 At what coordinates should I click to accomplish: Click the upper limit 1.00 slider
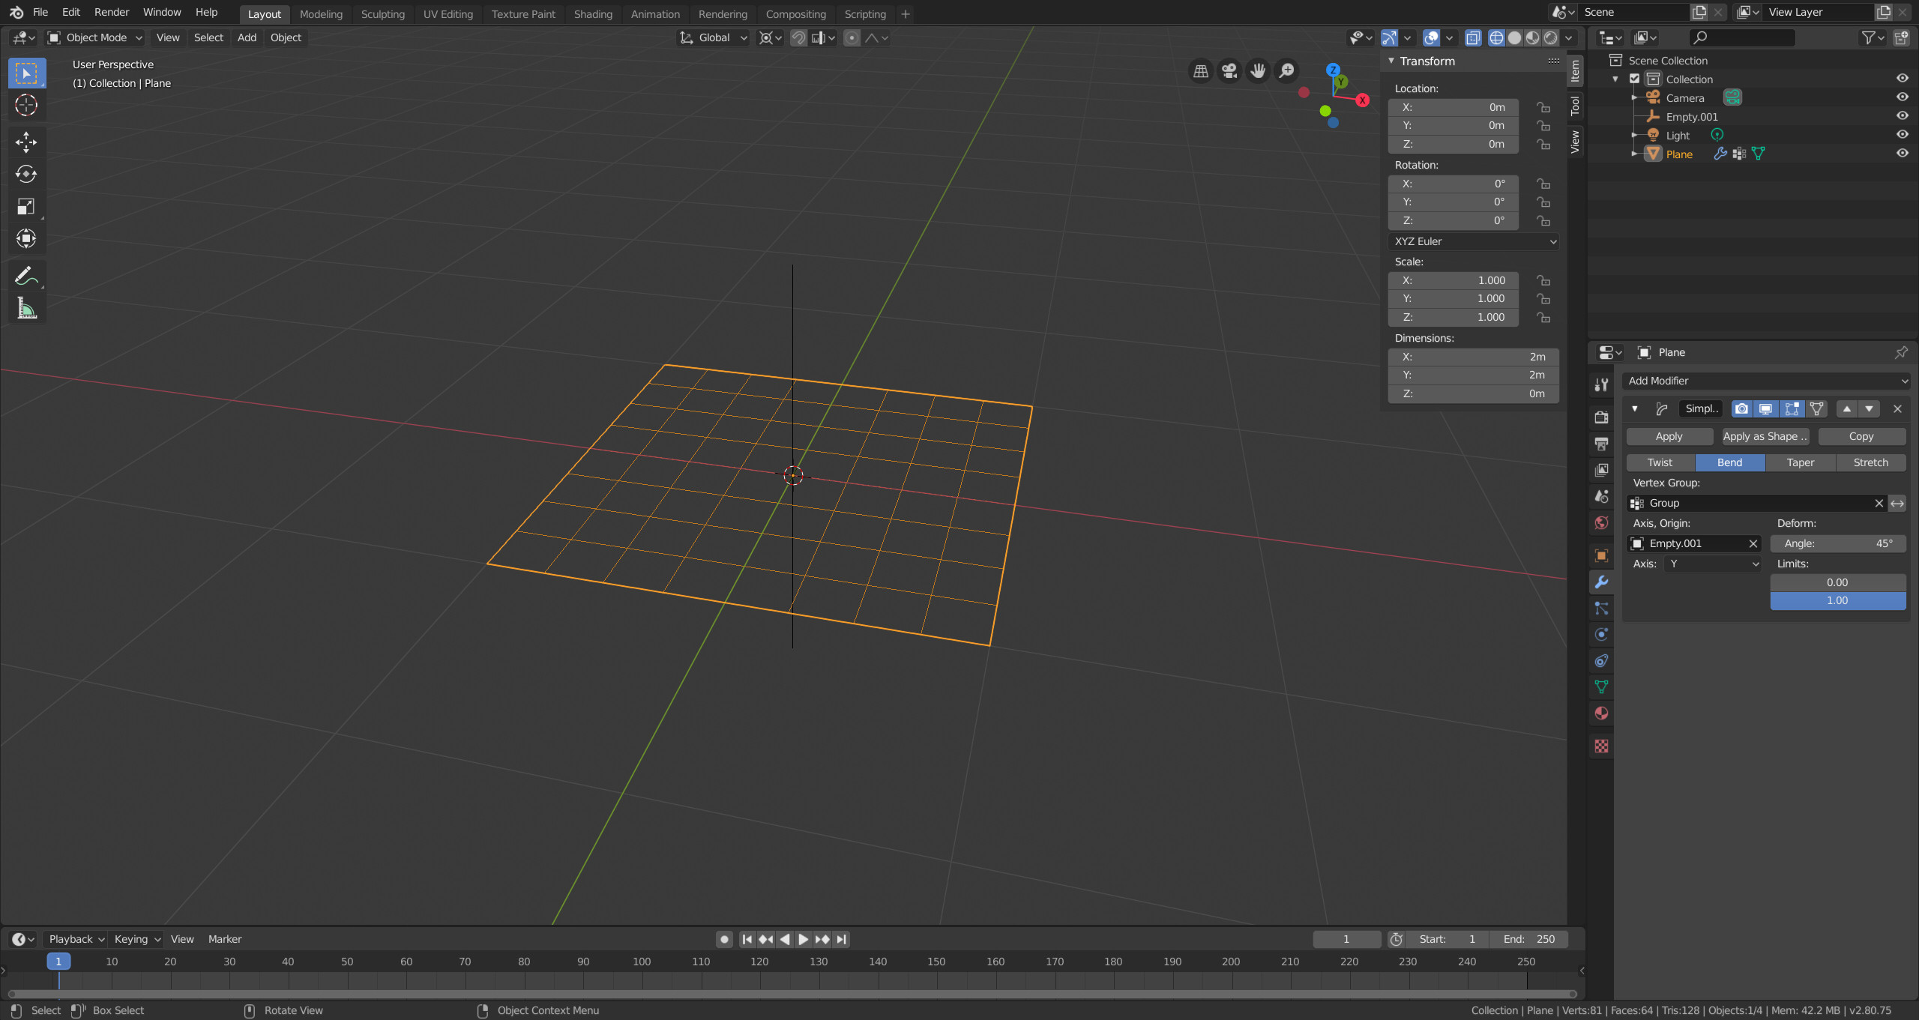[1838, 600]
